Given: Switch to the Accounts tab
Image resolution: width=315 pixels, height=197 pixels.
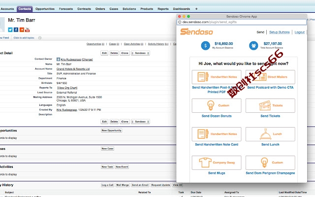Looking at the screenshot, I should [7, 9].
